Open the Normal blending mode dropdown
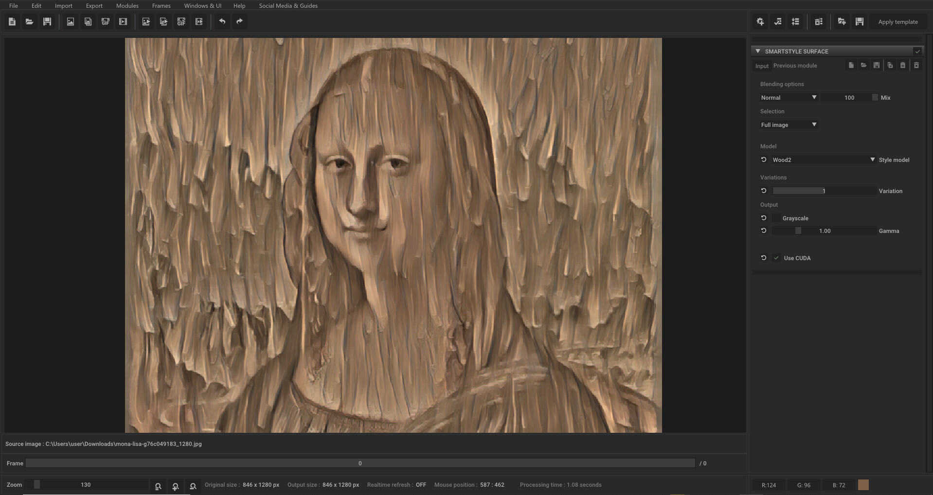The width and height of the screenshot is (933, 495). click(x=788, y=97)
